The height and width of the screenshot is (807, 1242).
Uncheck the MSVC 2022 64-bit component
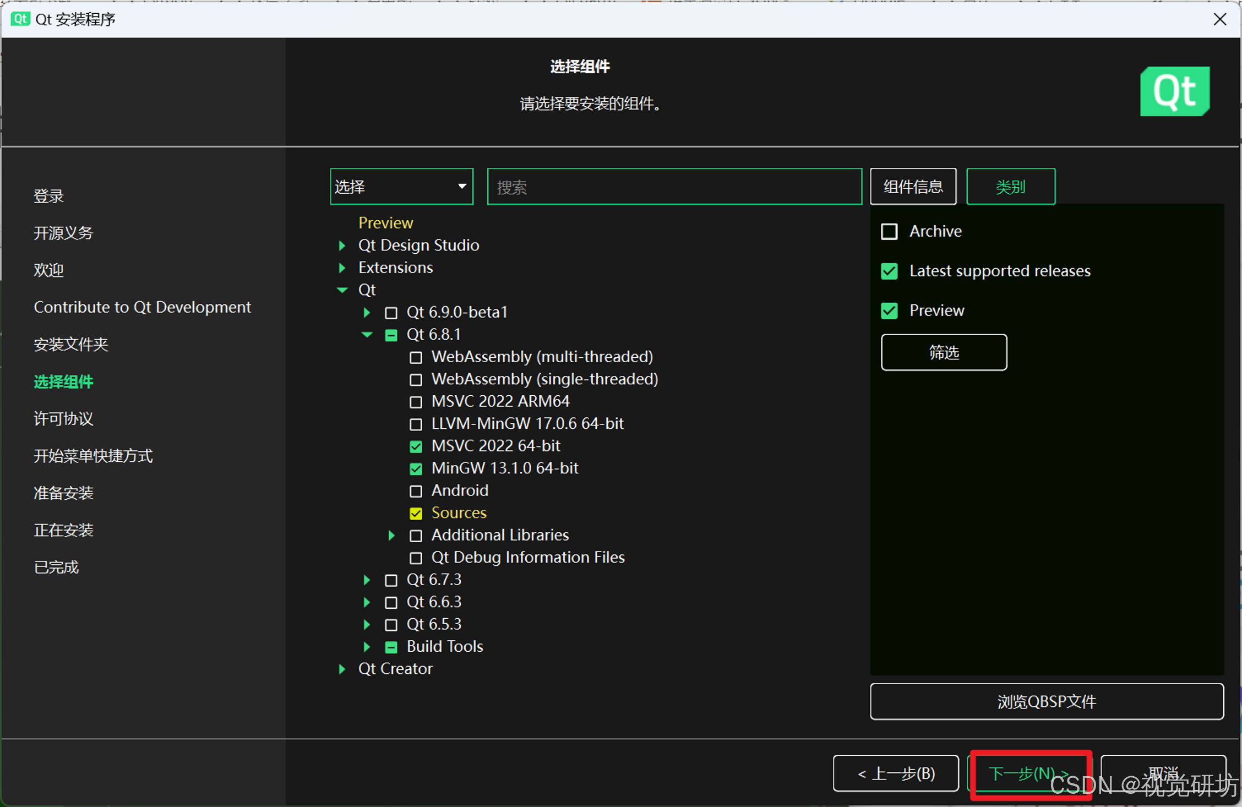pos(416,446)
